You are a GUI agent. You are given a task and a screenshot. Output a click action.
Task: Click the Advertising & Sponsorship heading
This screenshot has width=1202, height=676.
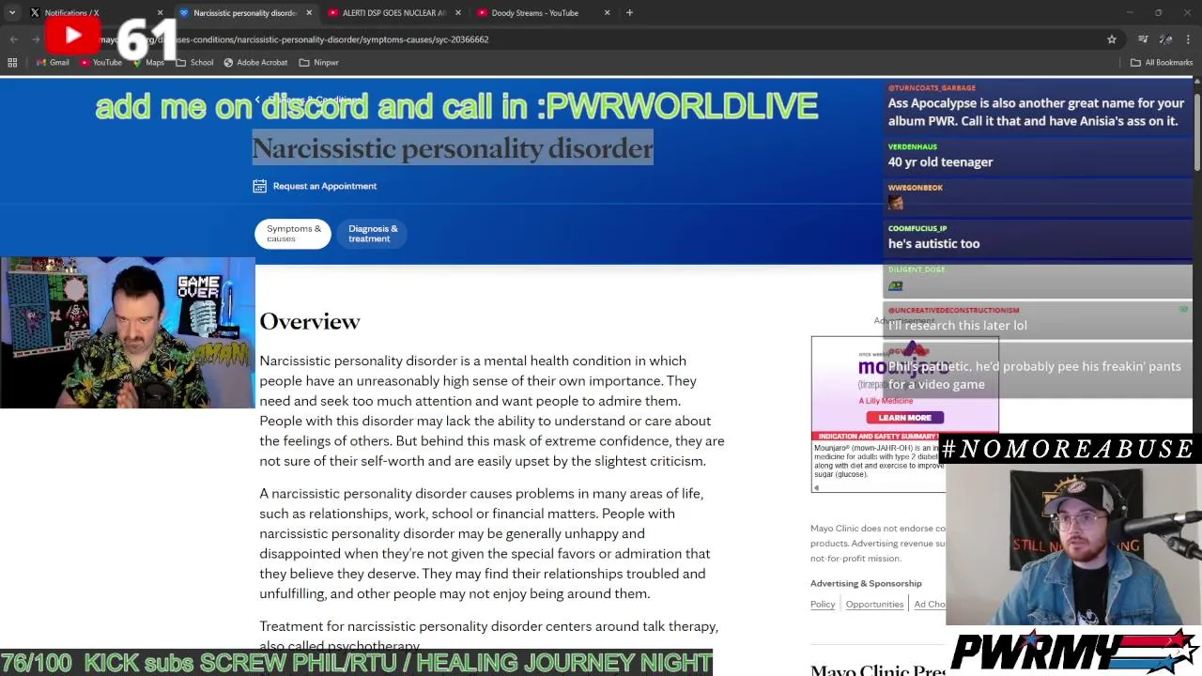[x=866, y=583]
